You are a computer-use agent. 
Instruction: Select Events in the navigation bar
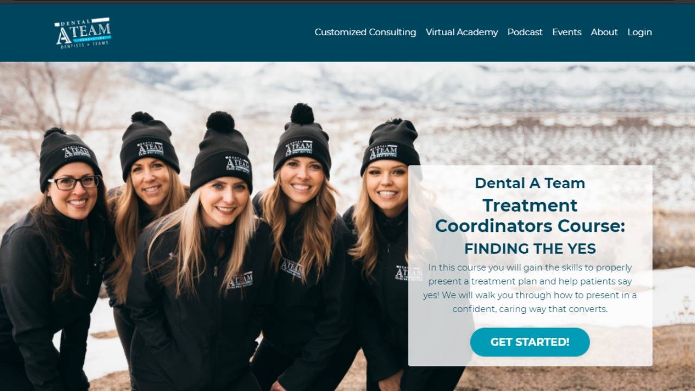(567, 32)
